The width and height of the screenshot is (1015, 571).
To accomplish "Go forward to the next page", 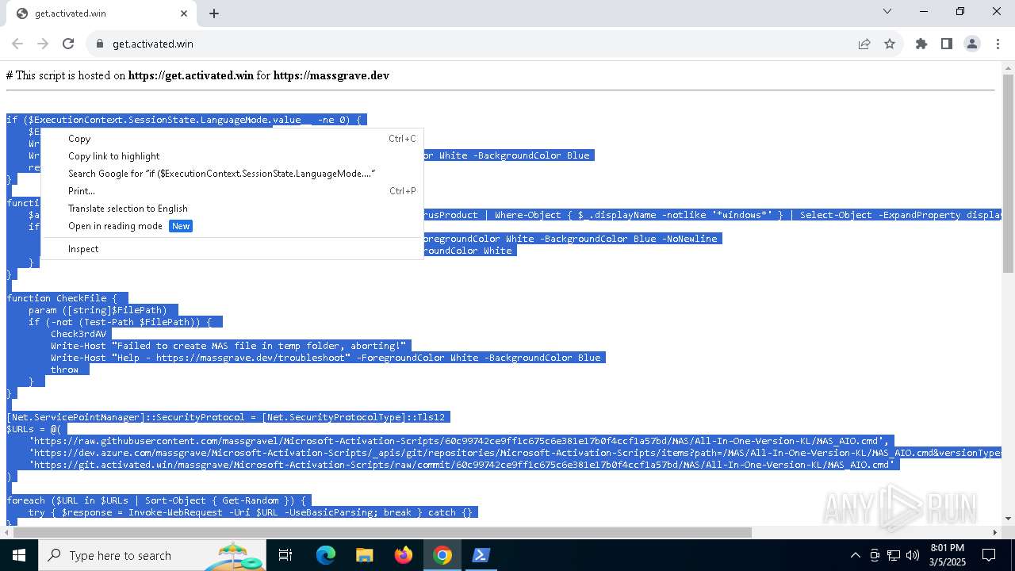I will pos(43,44).
